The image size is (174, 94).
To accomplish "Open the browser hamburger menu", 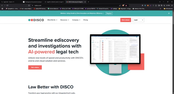I will (172, 5).
